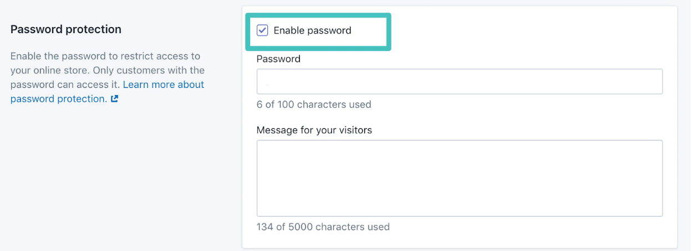Open external link icon beside password protection

coord(115,100)
